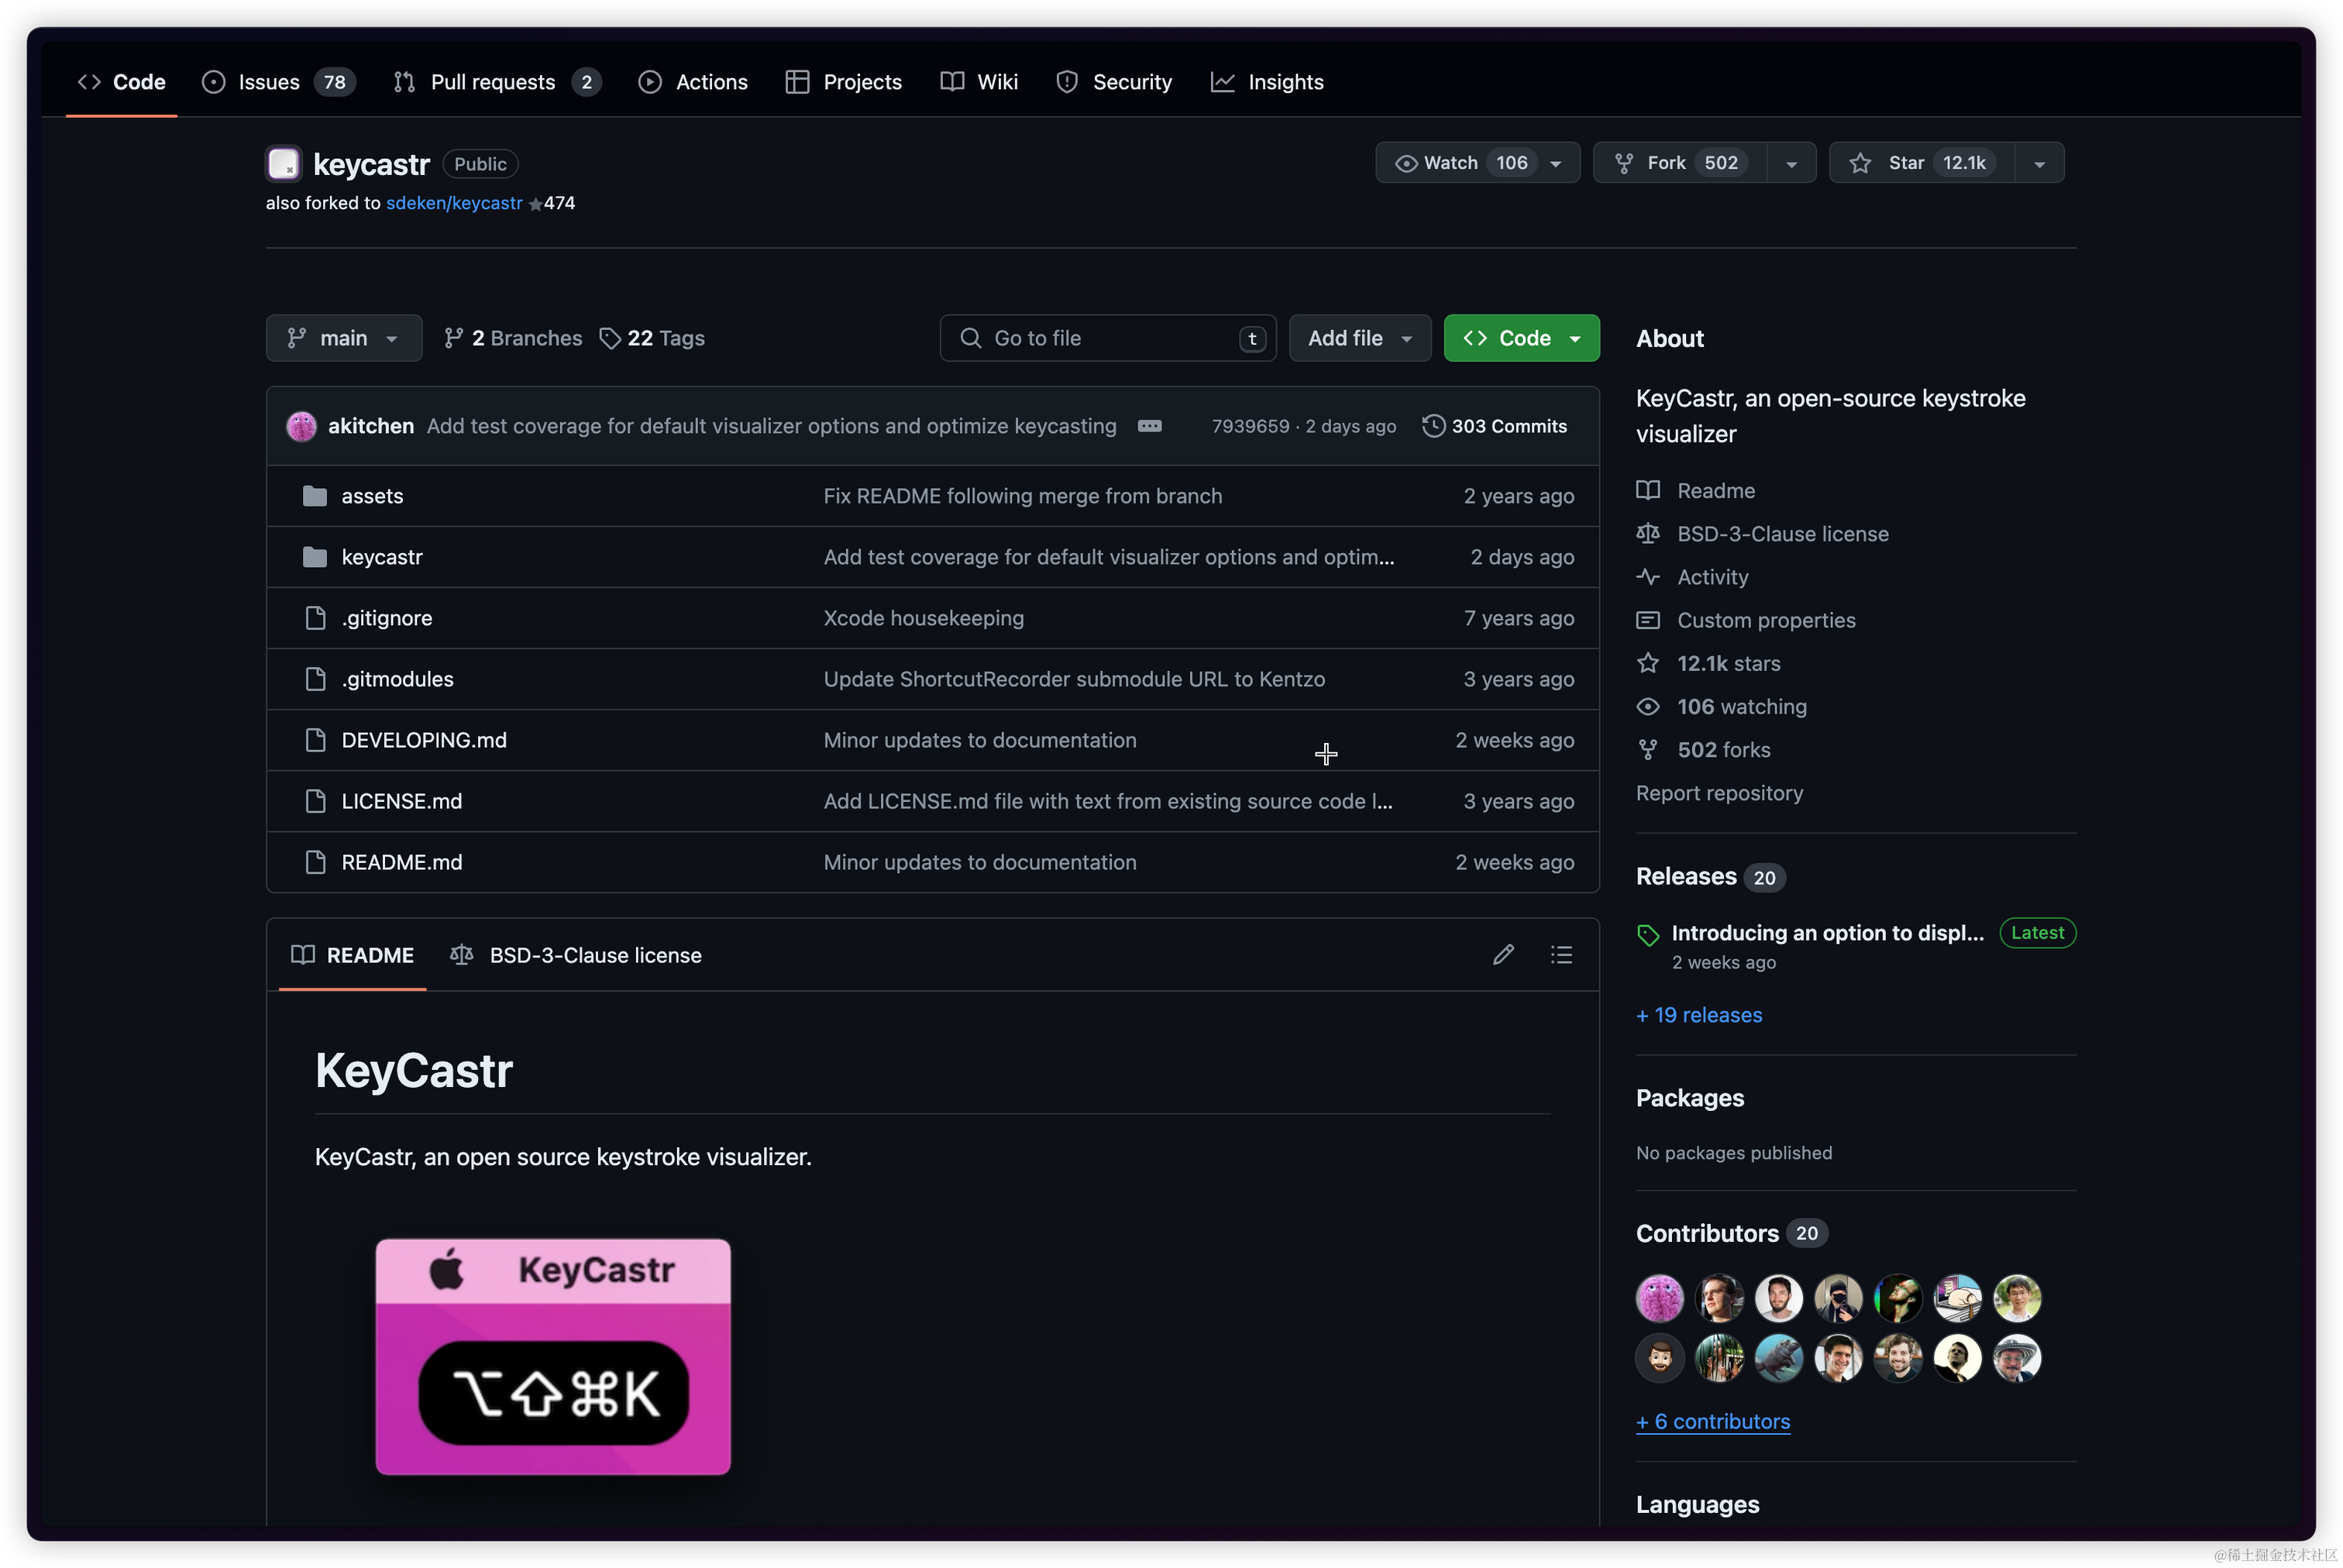Open the green Code dropdown button
The height and width of the screenshot is (1568, 2343).
pyautogui.click(x=1520, y=339)
